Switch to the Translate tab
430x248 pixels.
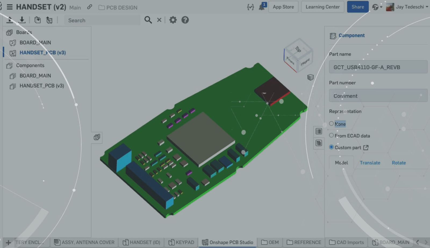pos(370,163)
